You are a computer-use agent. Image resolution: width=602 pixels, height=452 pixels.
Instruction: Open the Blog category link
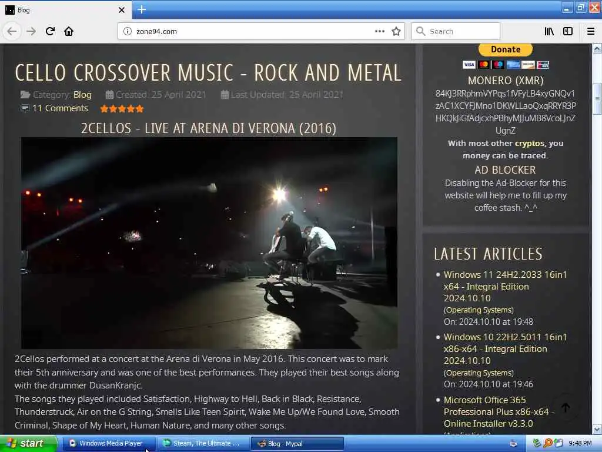coord(82,95)
